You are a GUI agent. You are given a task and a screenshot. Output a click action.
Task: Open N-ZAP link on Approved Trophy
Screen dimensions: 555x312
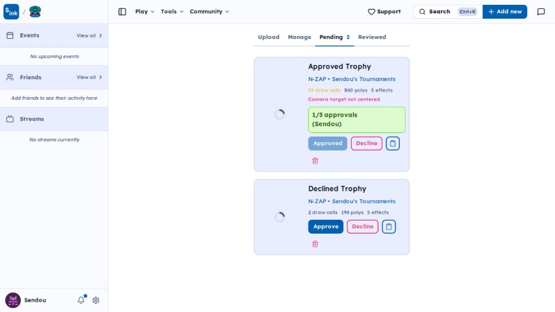coord(317,79)
